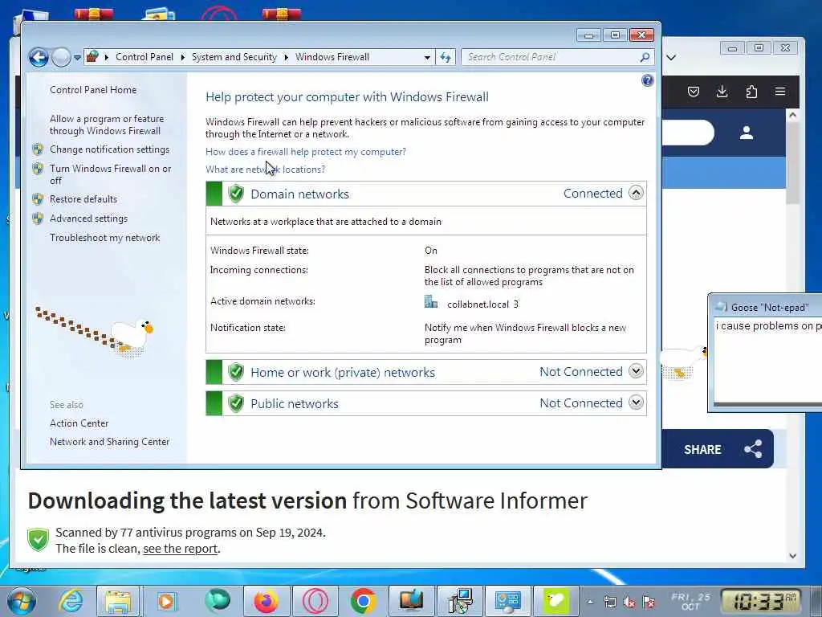Expand Home or work (private) networks section

636,371
